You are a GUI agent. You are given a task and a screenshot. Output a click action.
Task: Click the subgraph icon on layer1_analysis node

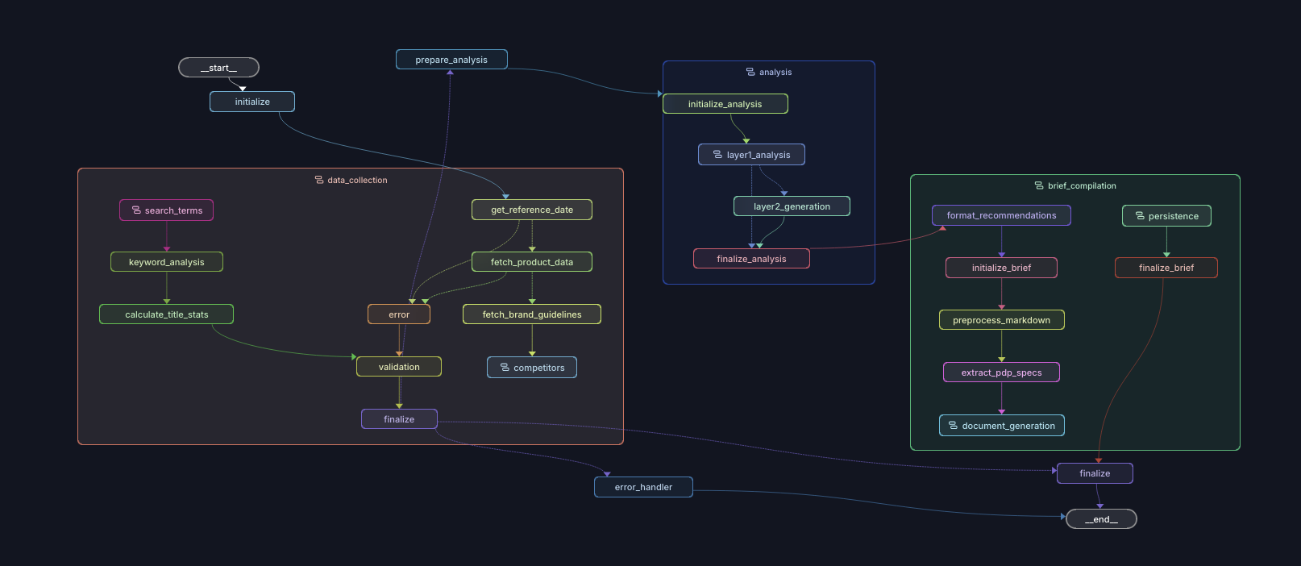717,154
